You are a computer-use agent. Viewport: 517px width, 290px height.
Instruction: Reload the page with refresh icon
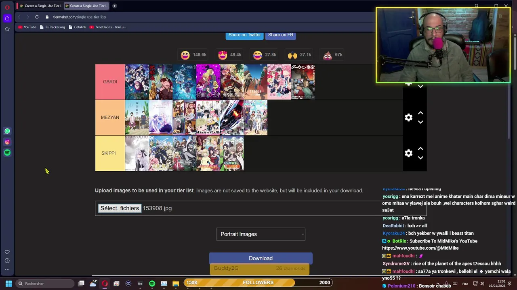click(37, 17)
